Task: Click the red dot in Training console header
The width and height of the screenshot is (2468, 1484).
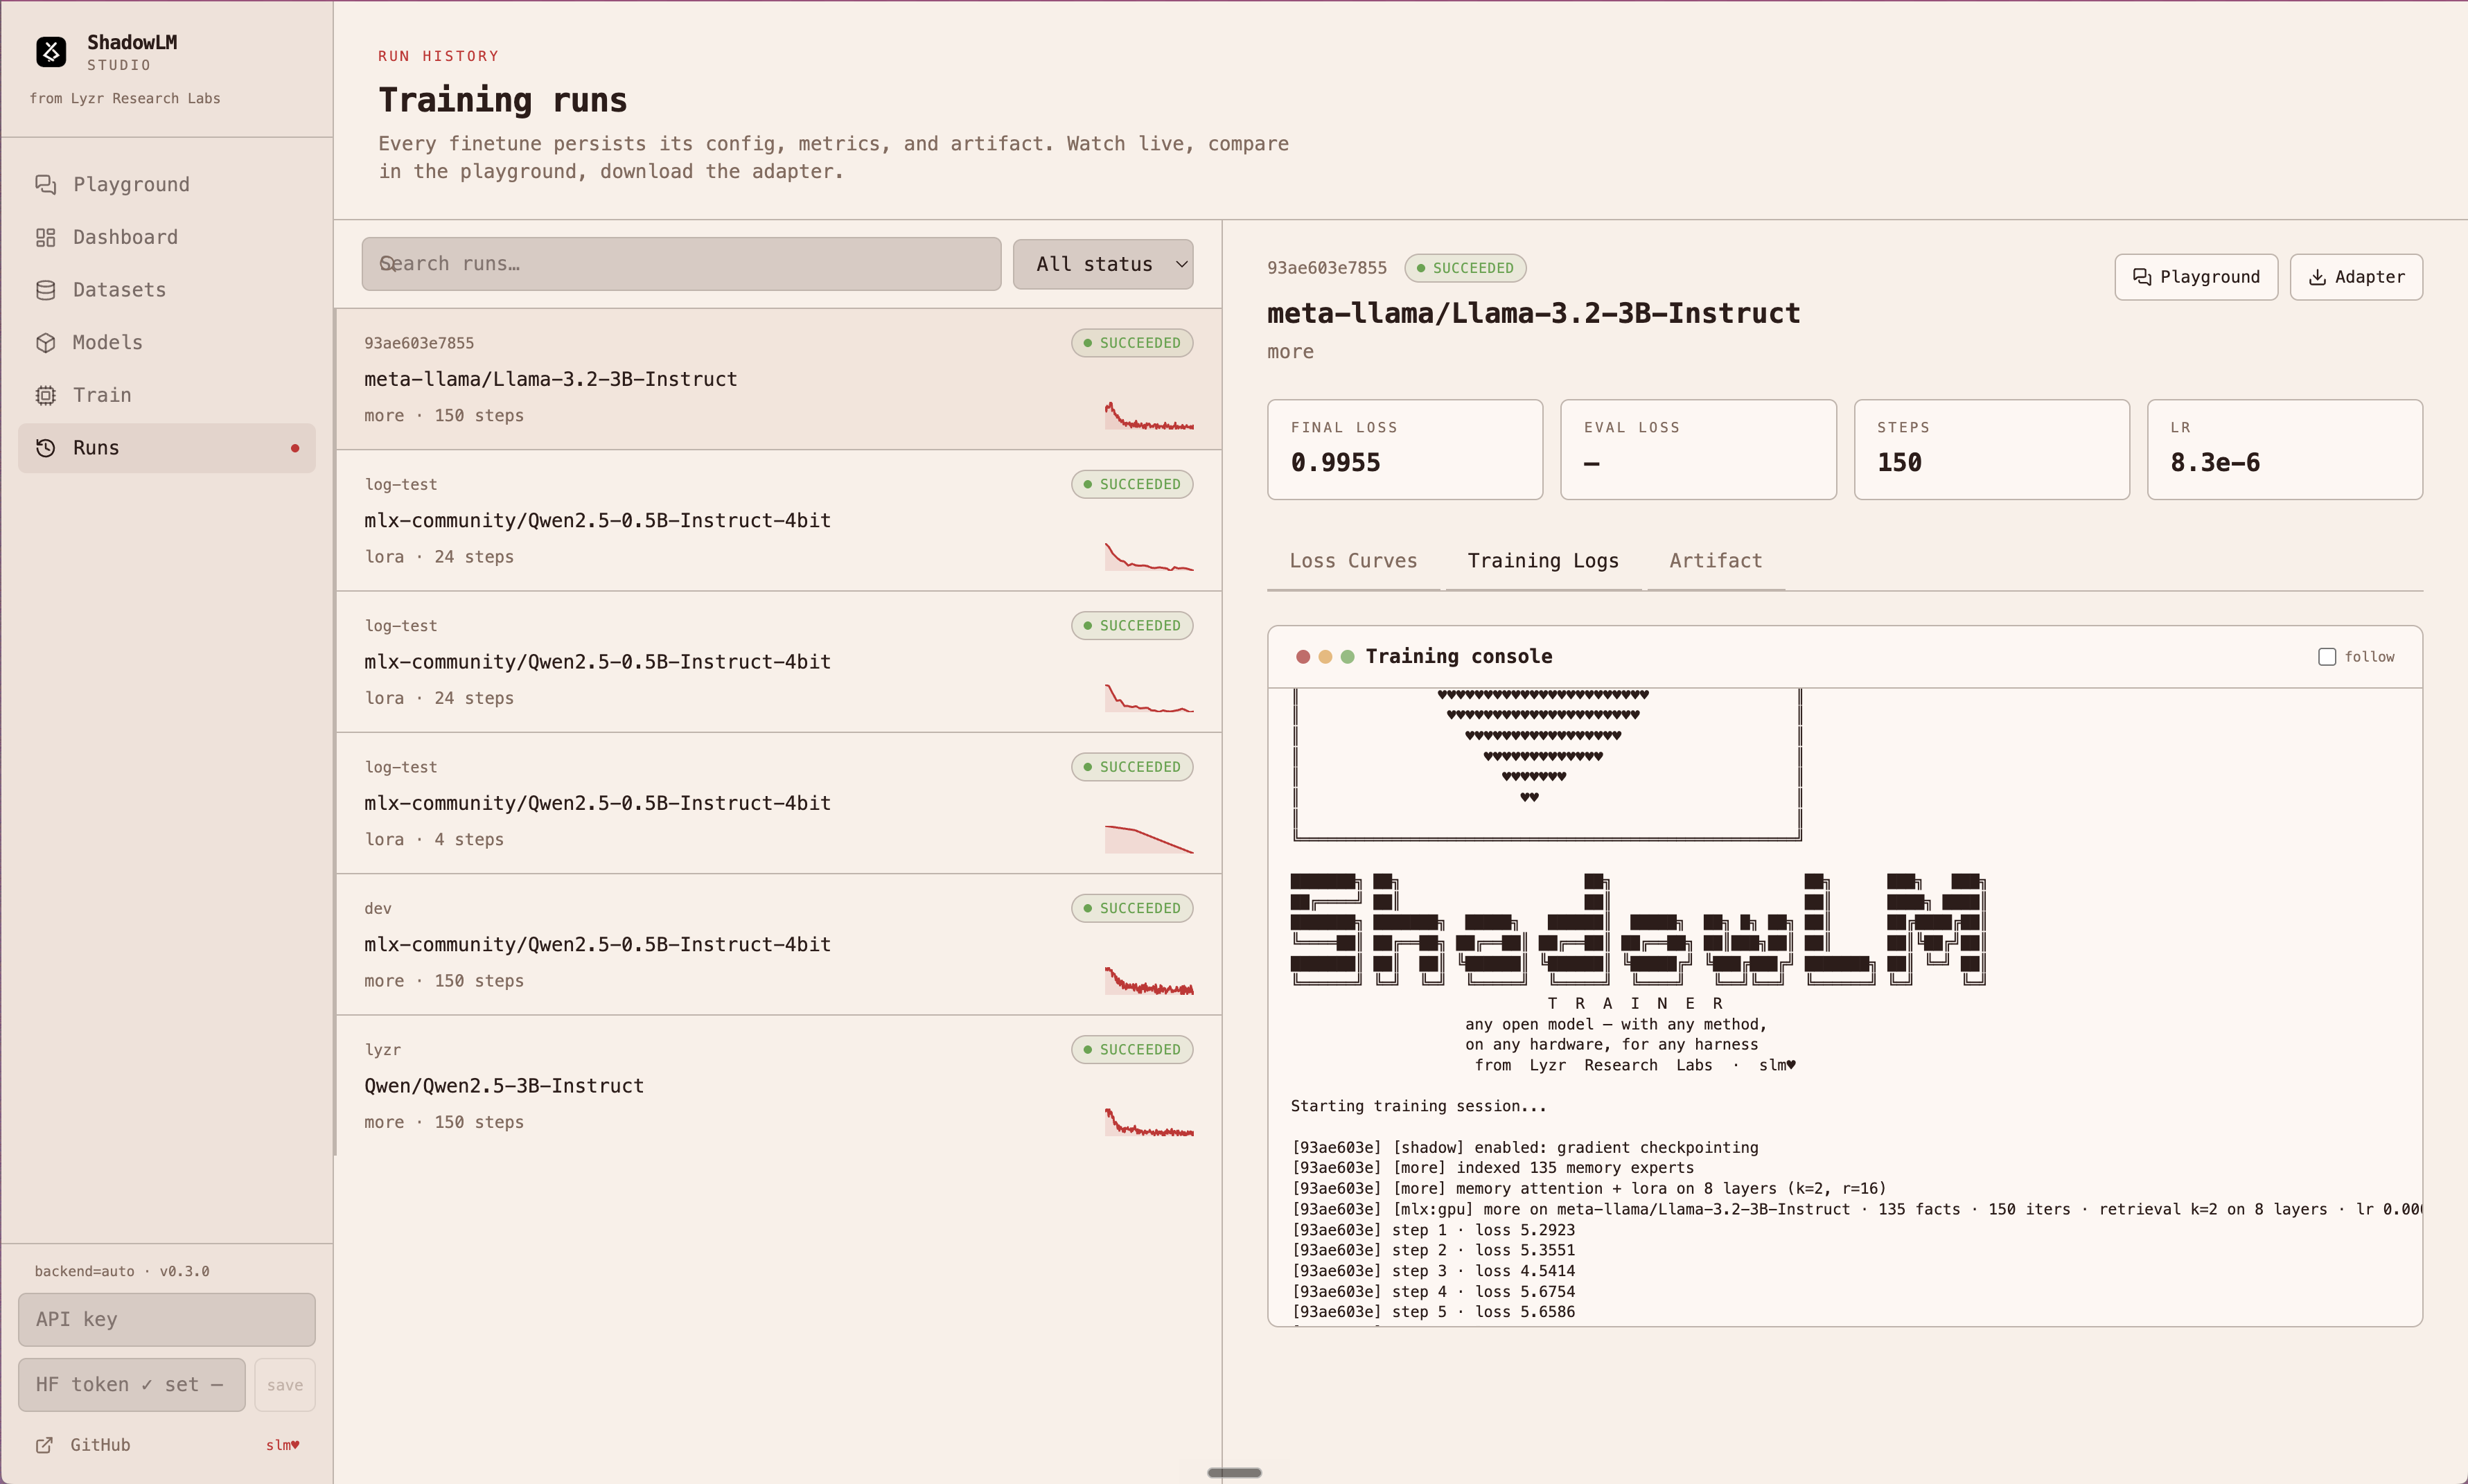Action: point(1303,657)
